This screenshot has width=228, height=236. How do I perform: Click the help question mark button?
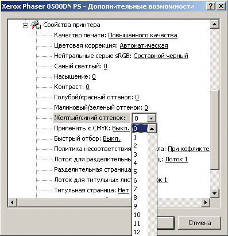point(211,6)
